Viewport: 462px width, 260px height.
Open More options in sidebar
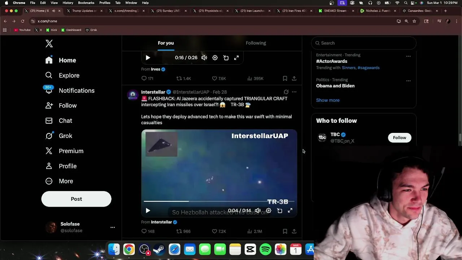coord(59,181)
